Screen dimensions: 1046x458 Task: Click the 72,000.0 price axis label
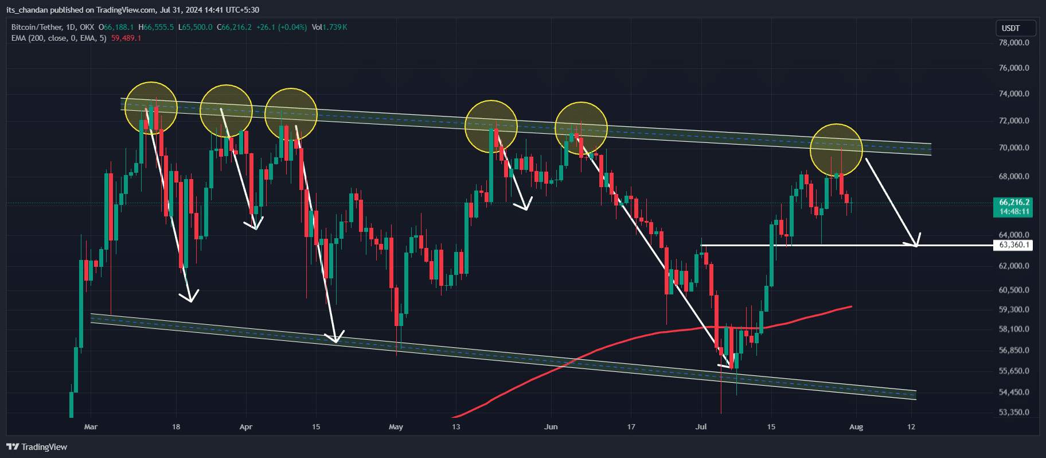tap(1014, 121)
